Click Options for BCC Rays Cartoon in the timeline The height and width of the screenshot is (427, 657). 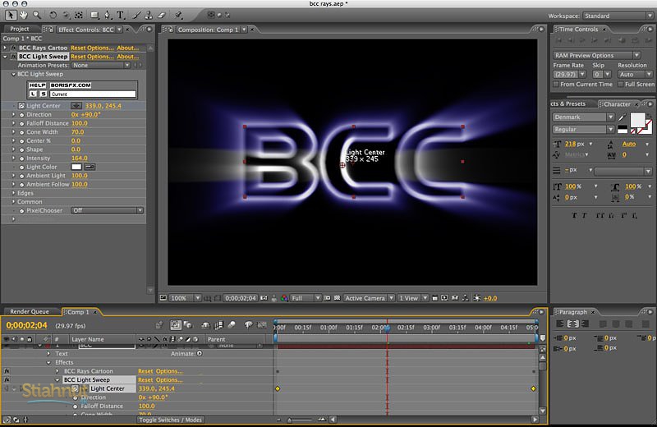[169, 371]
